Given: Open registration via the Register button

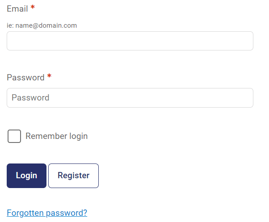Looking at the screenshot, I should point(73,176).
